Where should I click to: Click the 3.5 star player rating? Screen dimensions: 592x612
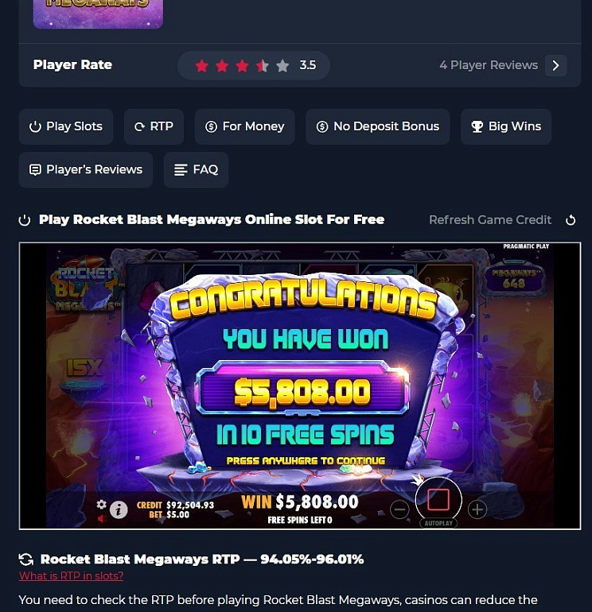pos(254,65)
